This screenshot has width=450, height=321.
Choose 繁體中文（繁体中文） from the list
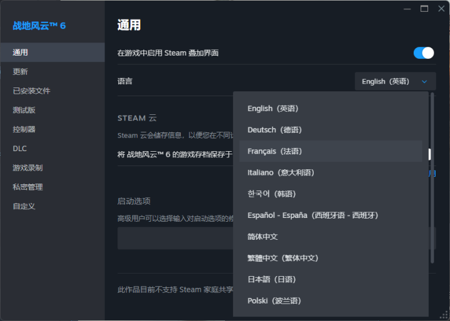tap(283, 258)
